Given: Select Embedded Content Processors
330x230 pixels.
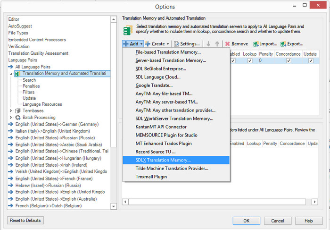Looking at the screenshot, I should click(37, 40).
